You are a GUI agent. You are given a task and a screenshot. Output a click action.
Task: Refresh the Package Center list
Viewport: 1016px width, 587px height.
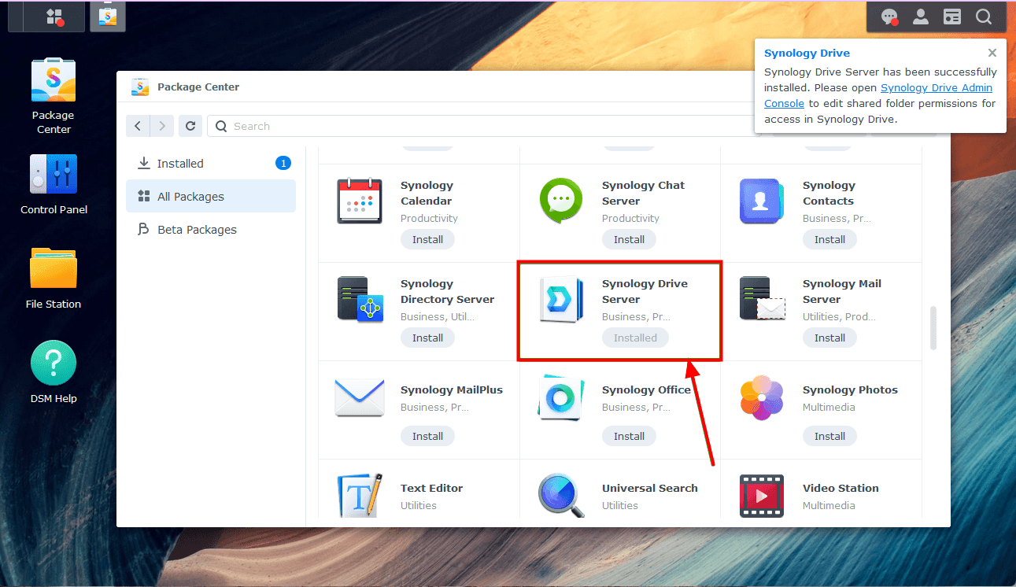coord(190,126)
